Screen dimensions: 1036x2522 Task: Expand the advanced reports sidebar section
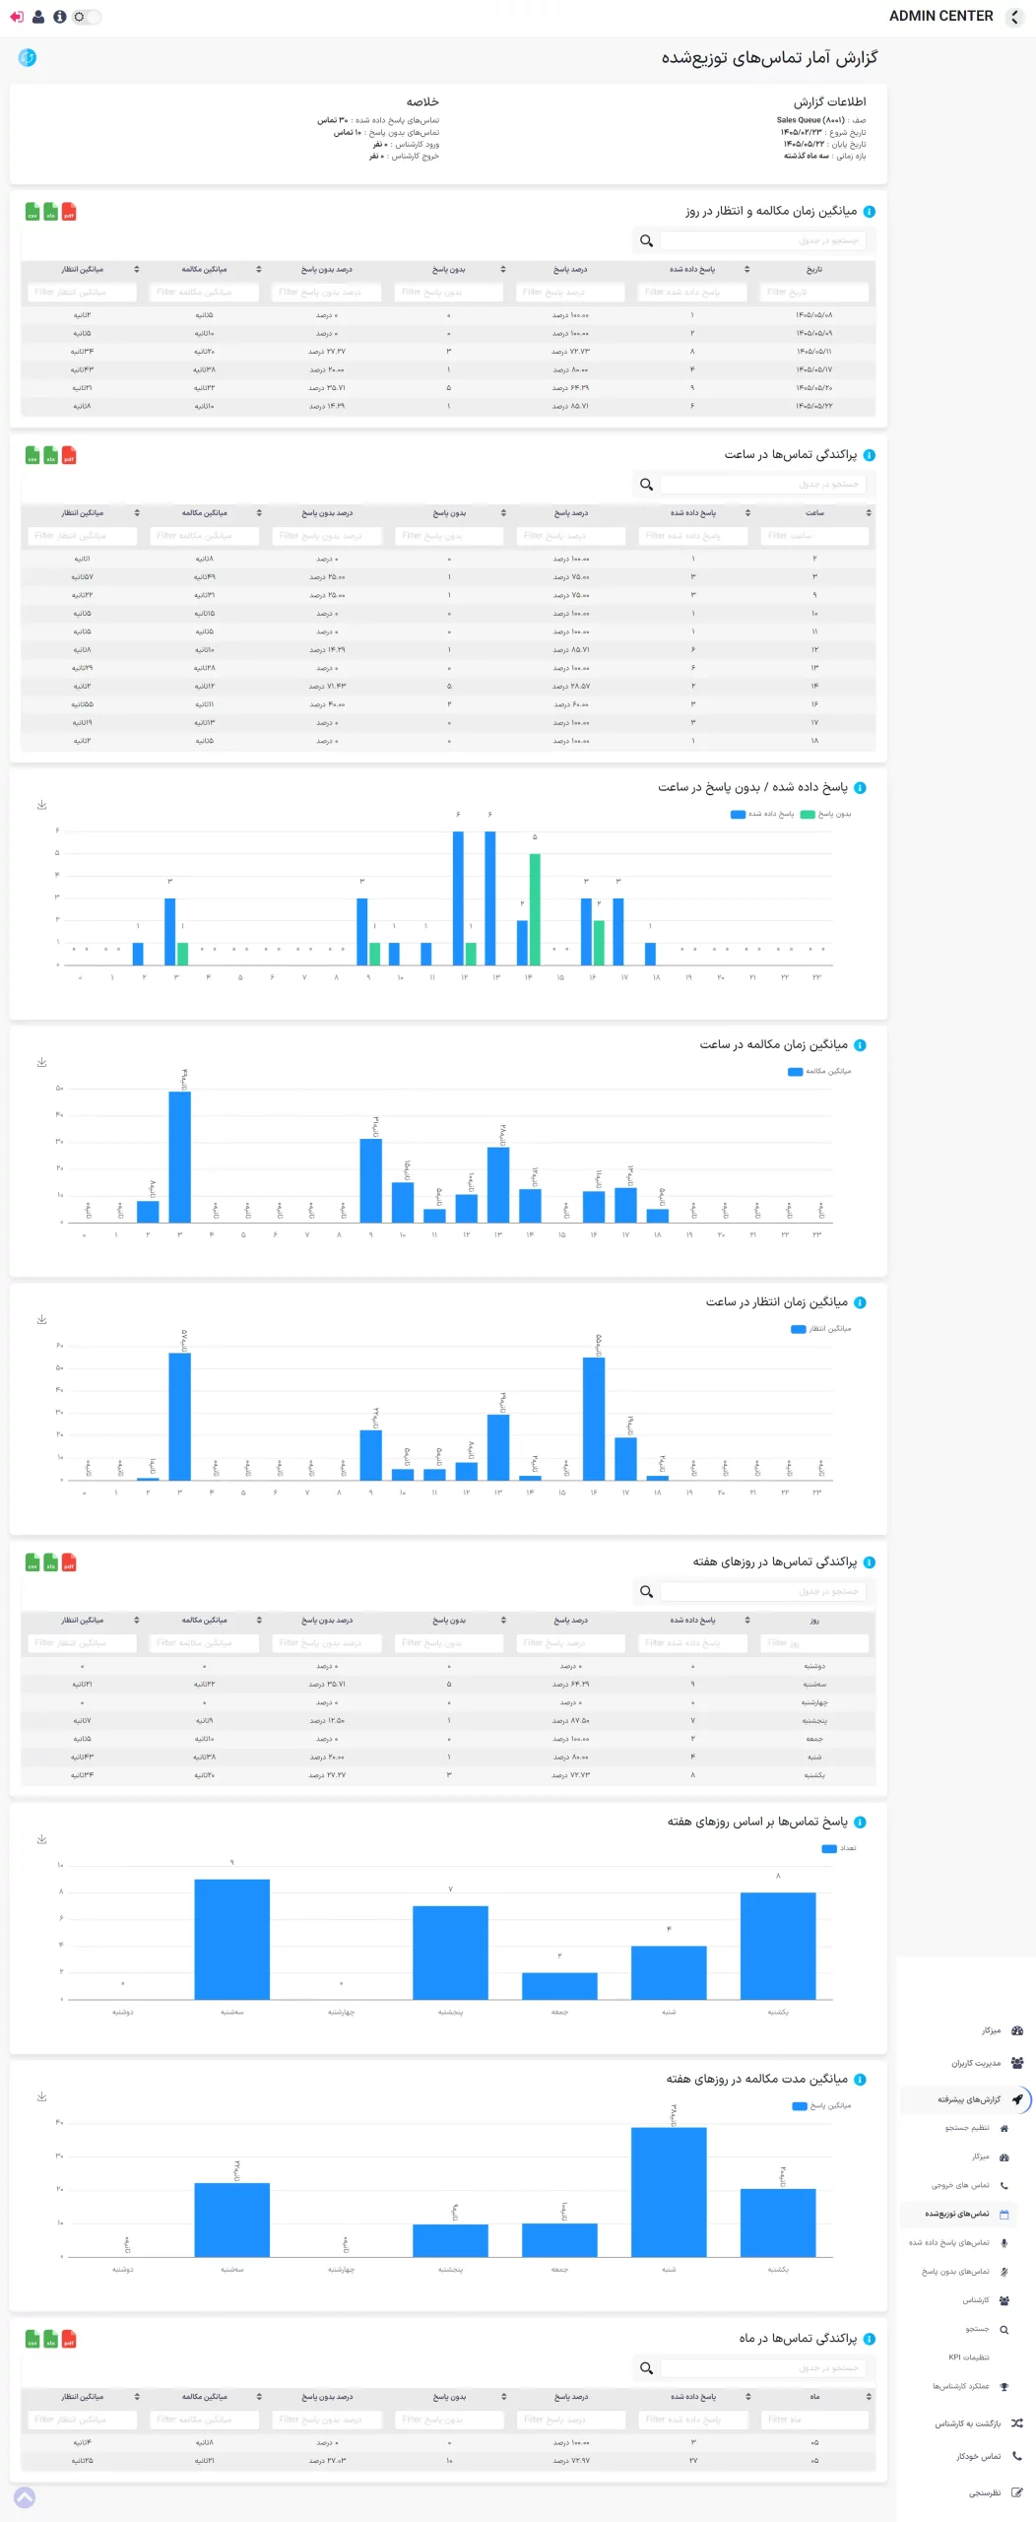pos(965,2099)
